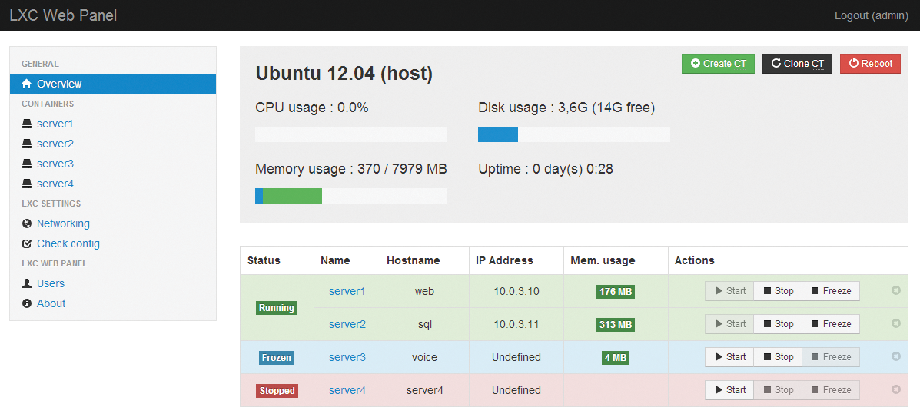Click the globe icon beside Networking
Viewport: 920px width, 417px height.
coord(27,223)
